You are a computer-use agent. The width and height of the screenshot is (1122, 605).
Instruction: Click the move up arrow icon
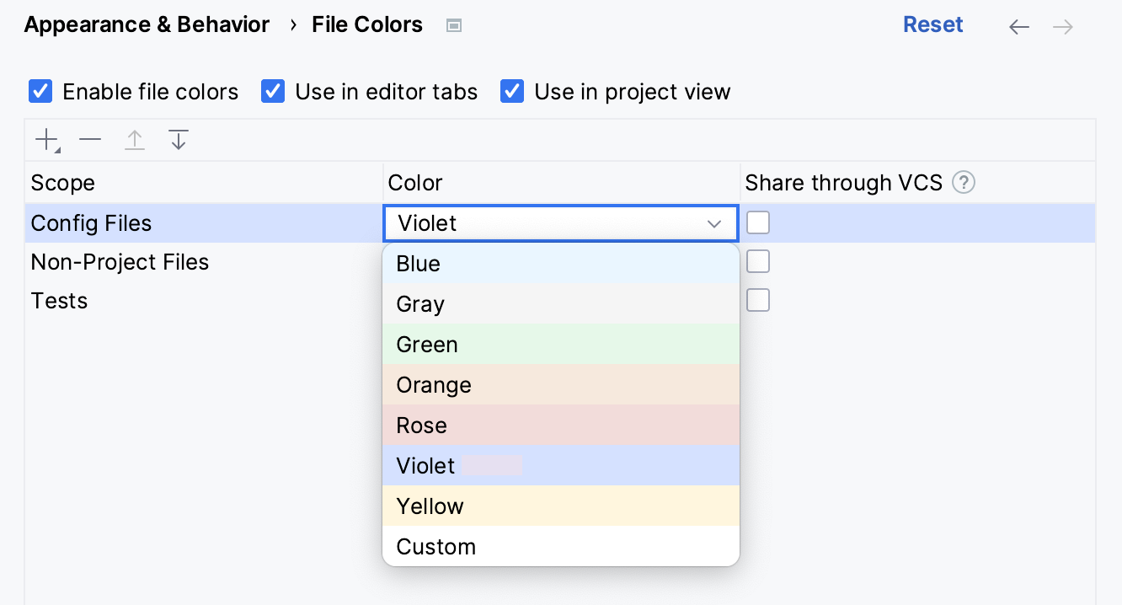click(x=135, y=140)
